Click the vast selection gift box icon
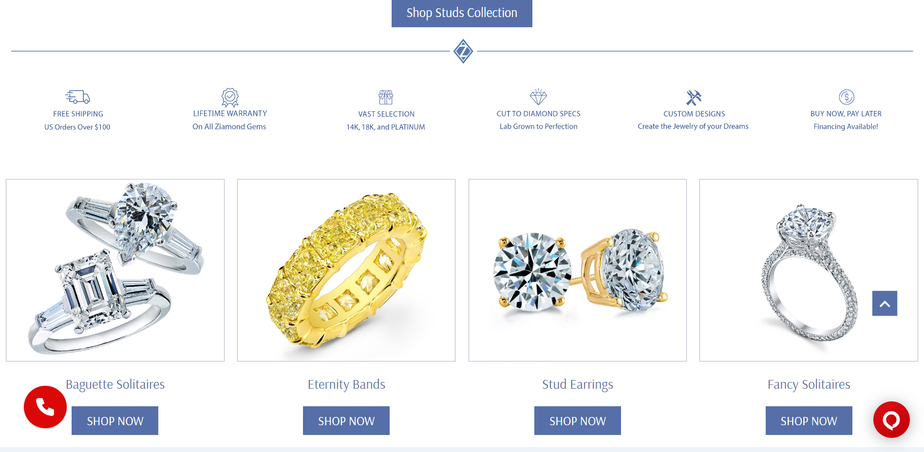The width and height of the screenshot is (924, 452). click(x=386, y=97)
